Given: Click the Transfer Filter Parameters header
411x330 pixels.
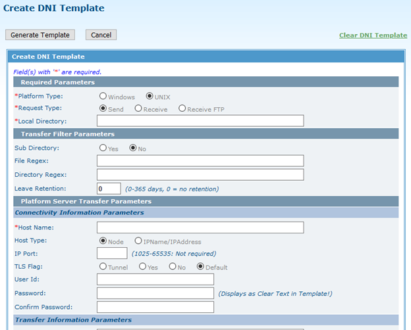Looking at the screenshot, I should [x=206, y=133].
